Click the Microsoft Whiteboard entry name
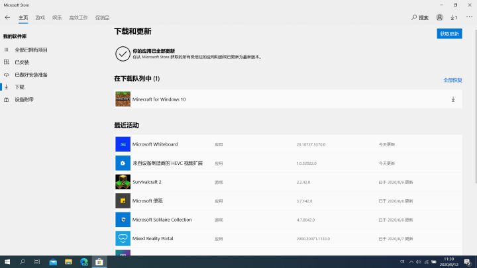Image resolution: width=477 pixels, height=268 pixels. point(155,144)
